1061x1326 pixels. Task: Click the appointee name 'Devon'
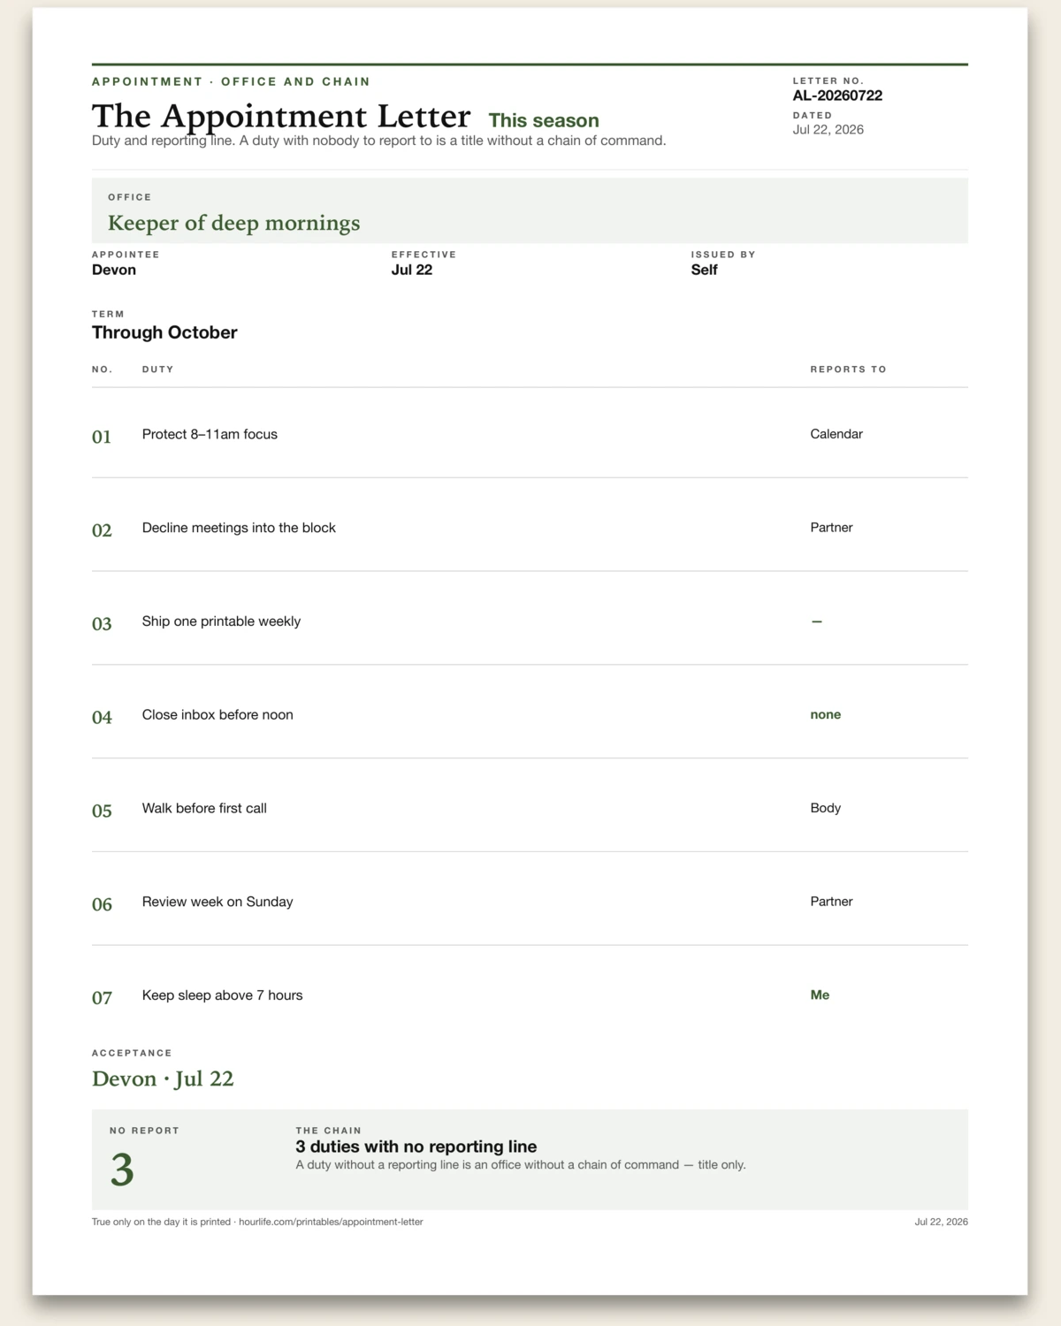click(x=114, y=270)
